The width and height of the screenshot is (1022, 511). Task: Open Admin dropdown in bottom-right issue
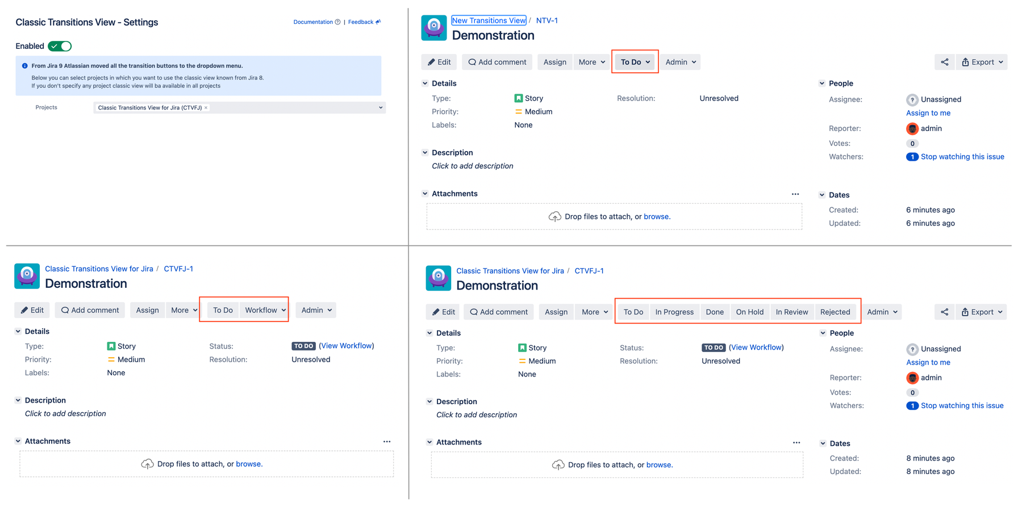(882, 312)
